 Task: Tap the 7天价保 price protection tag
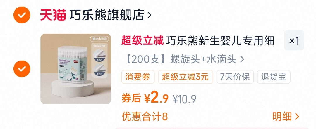coord(235,77)
